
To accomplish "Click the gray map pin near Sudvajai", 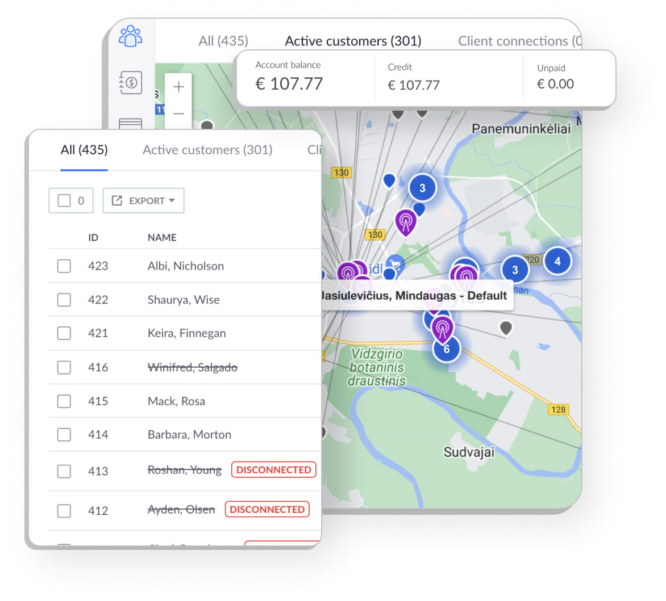I will coord(505,328).
